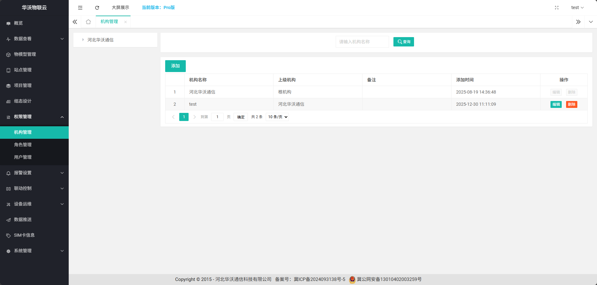The height and width of the screenshot is (285, 597).
Task: Open 物模型管理 from the sidebar
Action: coord(25,54)
